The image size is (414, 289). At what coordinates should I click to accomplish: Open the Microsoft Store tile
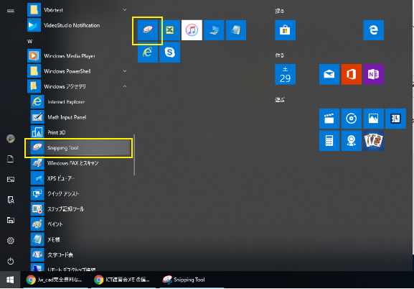pos(285,30)
